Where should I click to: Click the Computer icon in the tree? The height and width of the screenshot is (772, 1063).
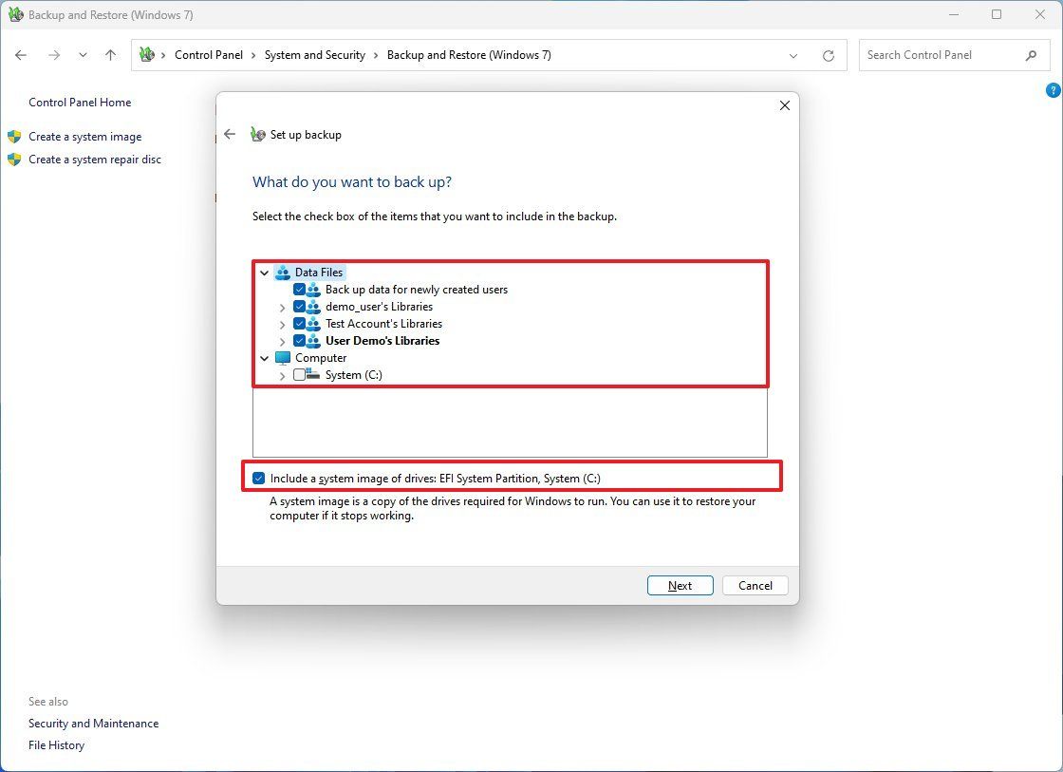[x=281, y=358]
